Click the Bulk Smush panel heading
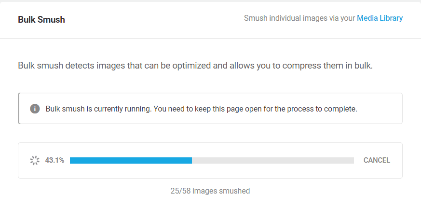 pyautogui.click(x=41, y=20)
